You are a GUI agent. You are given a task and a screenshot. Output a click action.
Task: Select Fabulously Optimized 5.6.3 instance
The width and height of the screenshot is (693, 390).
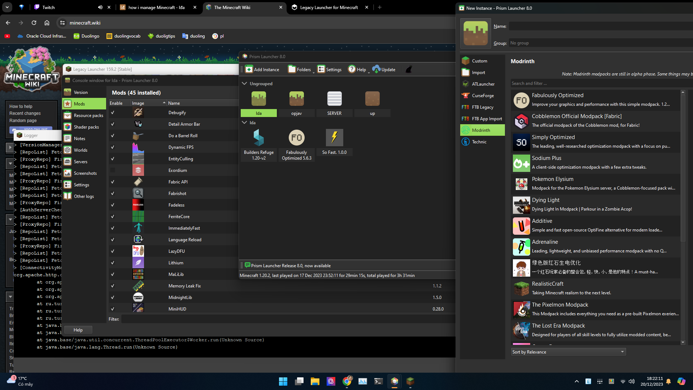click(297, 145)
